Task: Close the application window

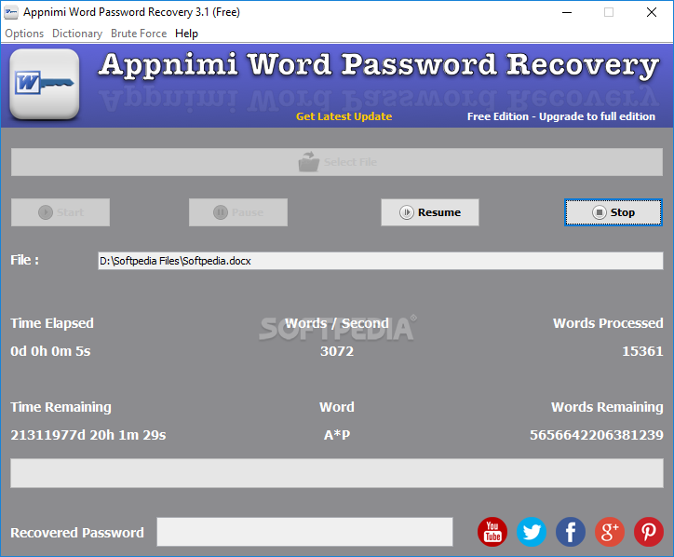Action: pyautogui.click(x=652, y=12)
